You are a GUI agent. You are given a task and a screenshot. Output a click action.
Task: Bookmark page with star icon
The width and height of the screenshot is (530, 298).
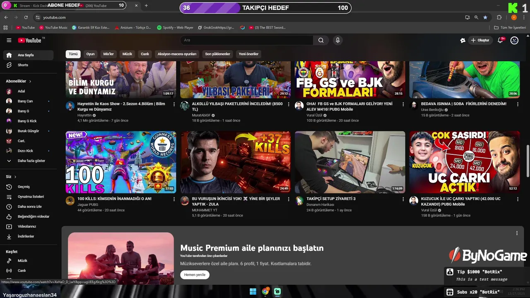point(485,17)
